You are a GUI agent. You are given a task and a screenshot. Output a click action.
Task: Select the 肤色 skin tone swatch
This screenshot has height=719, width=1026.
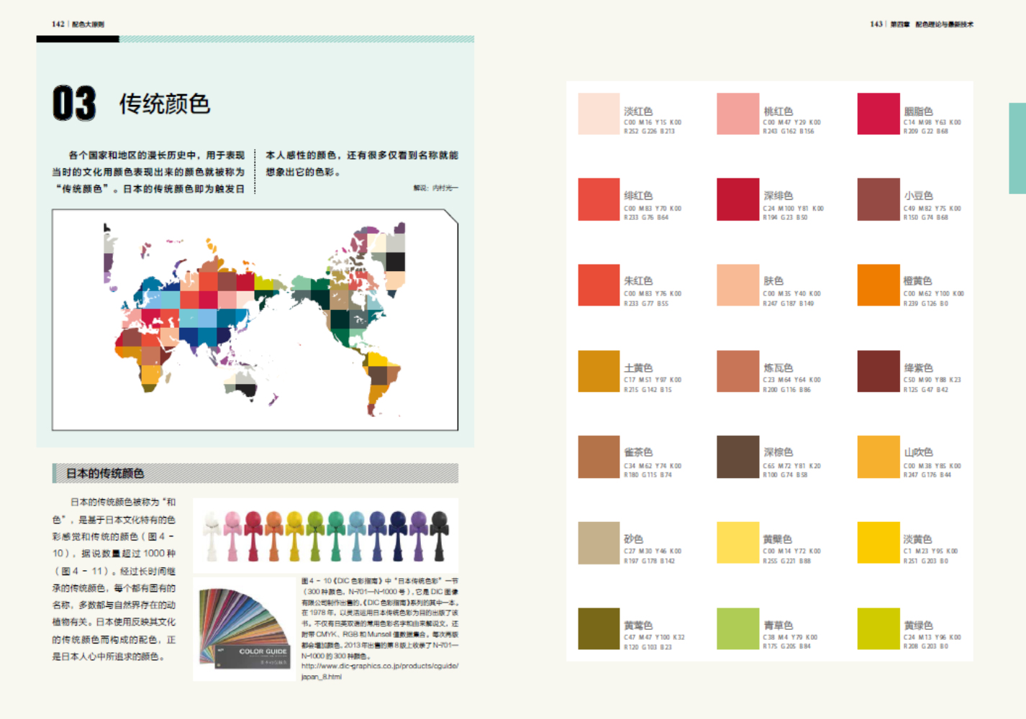[x=738, y=285]
